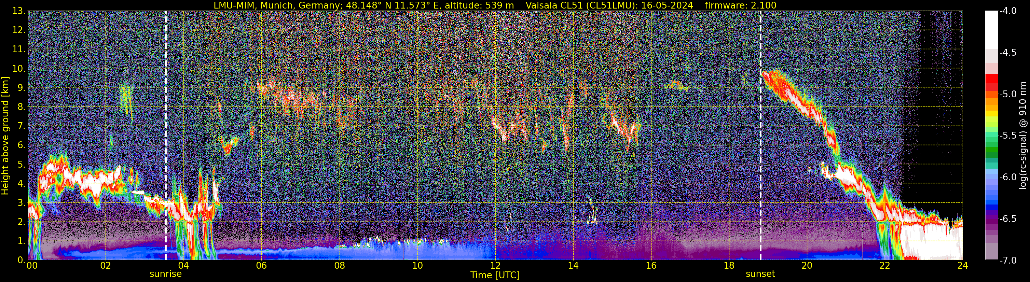Click the '00' tick on the time axis
Screen dimensions: 1030x282
[x=31, y=266]
